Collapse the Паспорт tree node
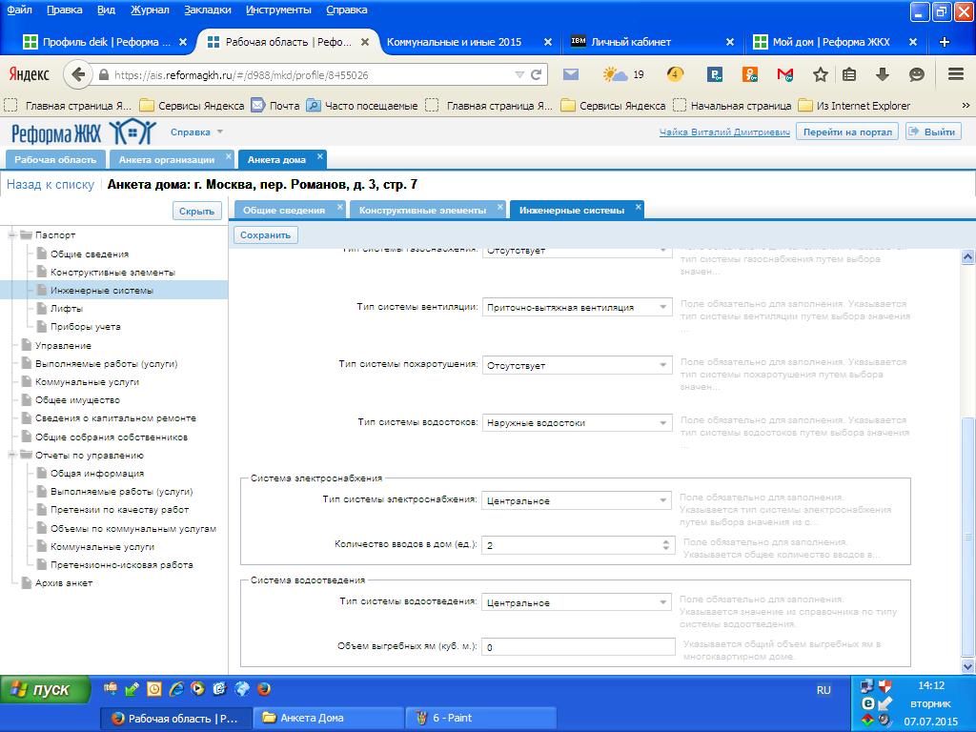This screenshot has width=976, height=732. [x=11, y=235]
